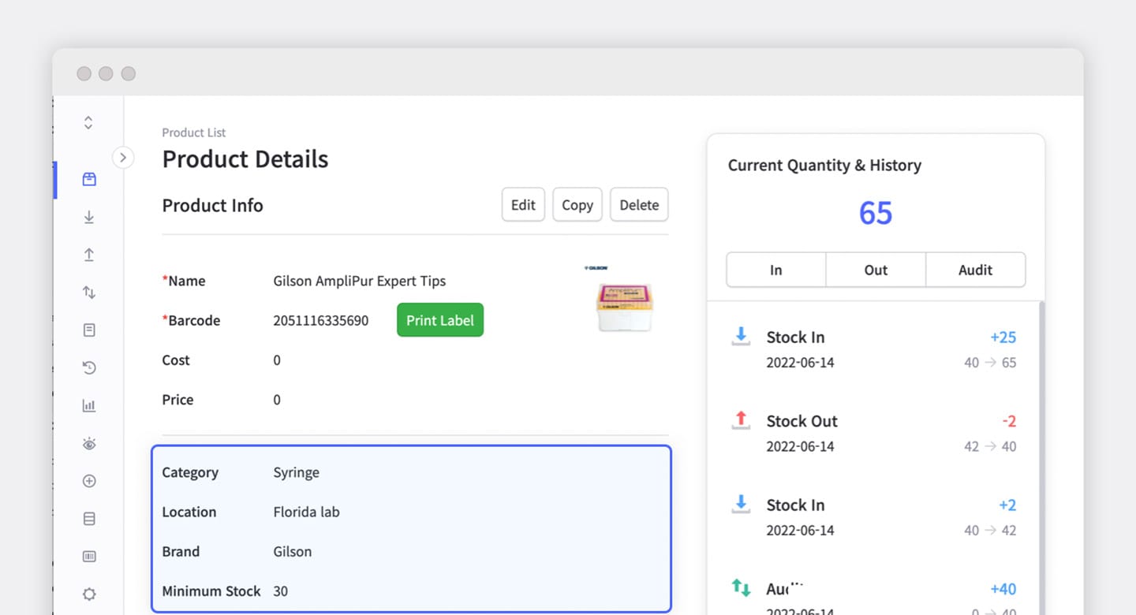Open Settings with the gear icon
This screenshot has width=1136, height=615.
coord(88,594)
